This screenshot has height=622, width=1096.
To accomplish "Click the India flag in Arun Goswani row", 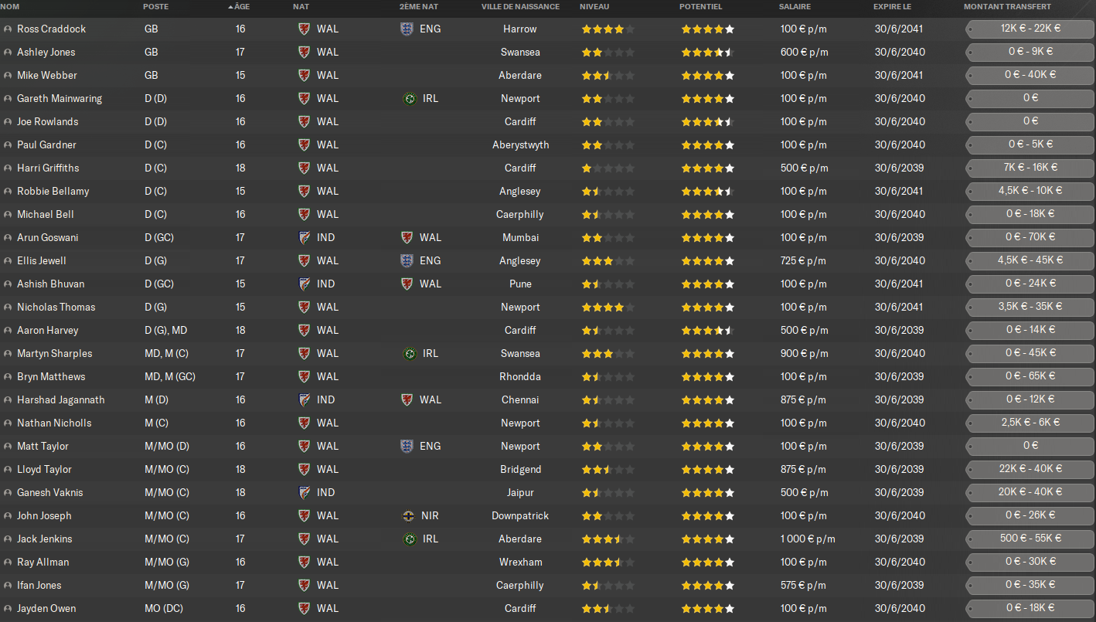I will point(305,237).
